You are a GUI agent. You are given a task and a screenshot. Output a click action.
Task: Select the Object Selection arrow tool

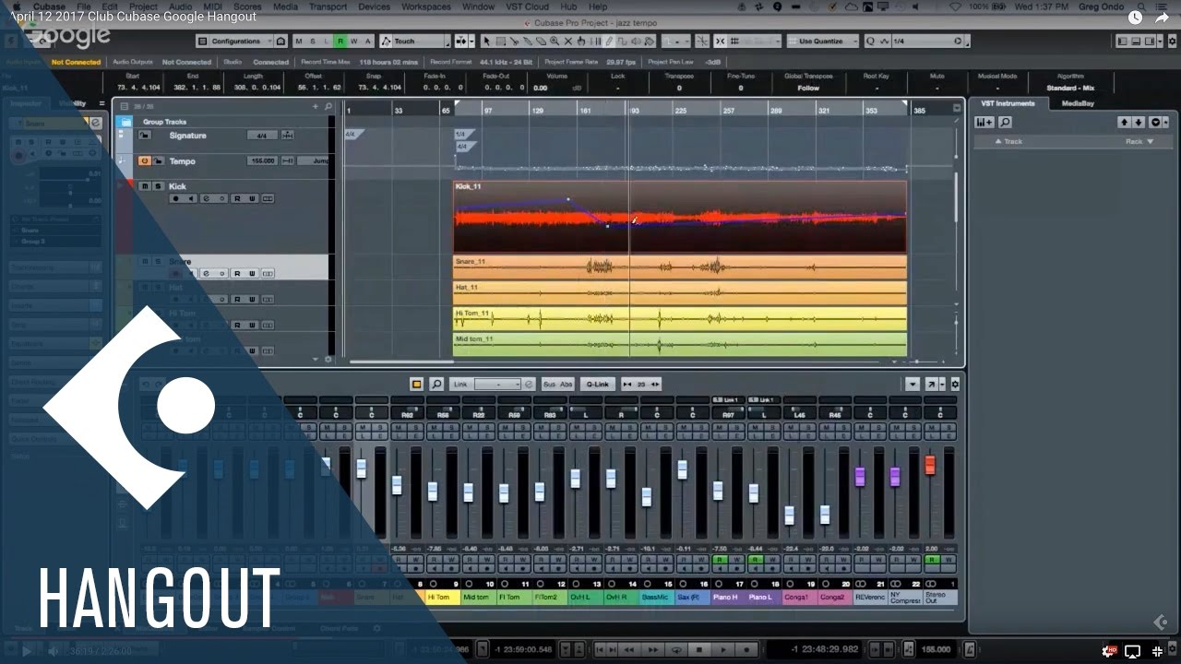pos(487,41)
